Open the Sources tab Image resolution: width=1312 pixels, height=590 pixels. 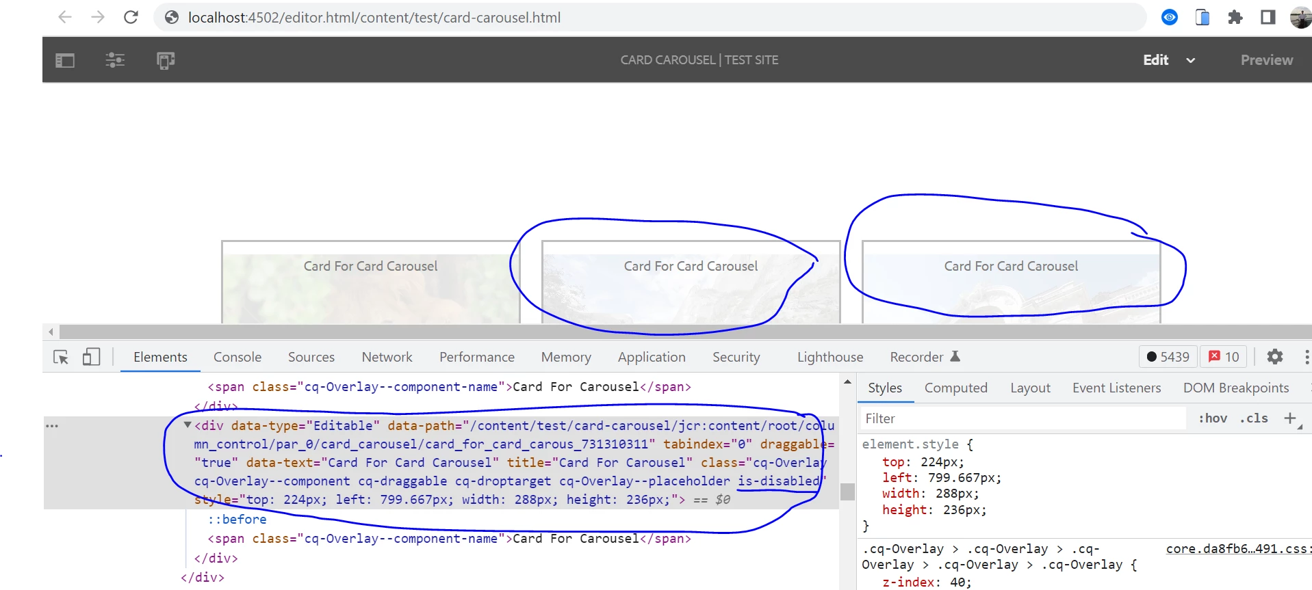[311, 357]
